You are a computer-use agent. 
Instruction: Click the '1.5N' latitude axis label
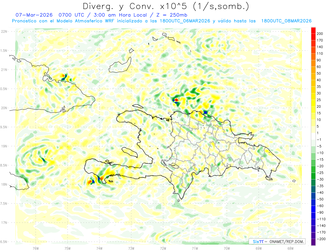click(x=4, y=51)
